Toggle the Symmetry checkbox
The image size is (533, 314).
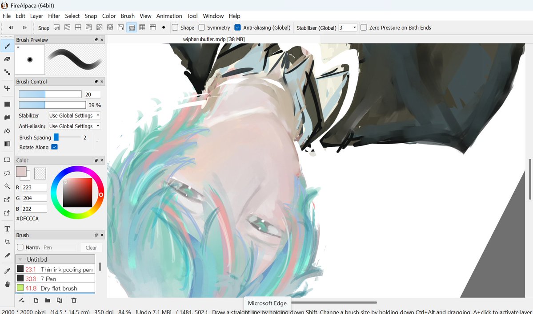(x=202, y=27)
